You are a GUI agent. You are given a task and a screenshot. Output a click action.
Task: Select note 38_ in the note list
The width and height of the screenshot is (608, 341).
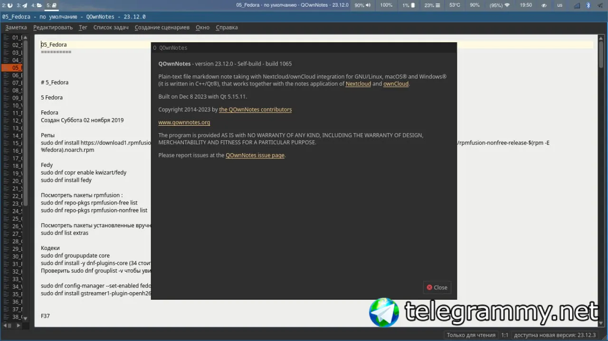pyautogui.click(x=12, y=317)
